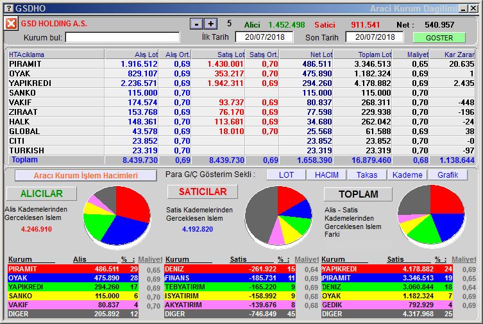Open the Kademe view
This screenshot has width=483, height=324.
click(x=407, y=175)
